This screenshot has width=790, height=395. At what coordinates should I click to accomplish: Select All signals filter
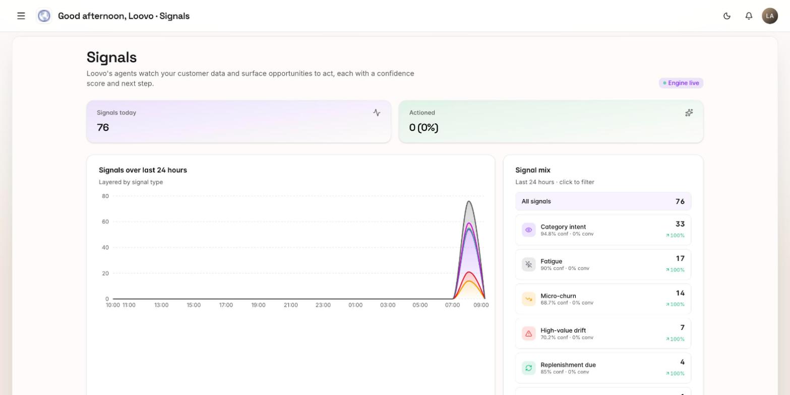603,202
